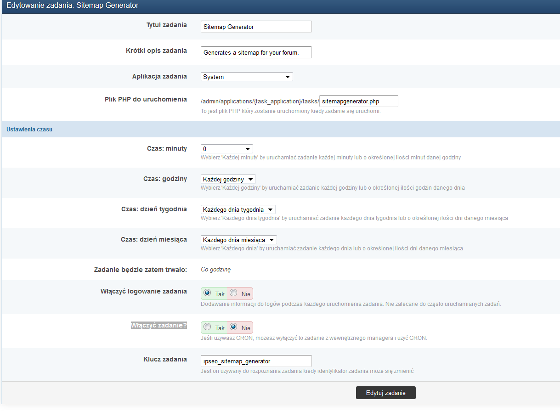The width and height of the screenshot is (560, 412).
Task: Open the Czas: dzień tygodnia dropdown
Action: point(238,209)
